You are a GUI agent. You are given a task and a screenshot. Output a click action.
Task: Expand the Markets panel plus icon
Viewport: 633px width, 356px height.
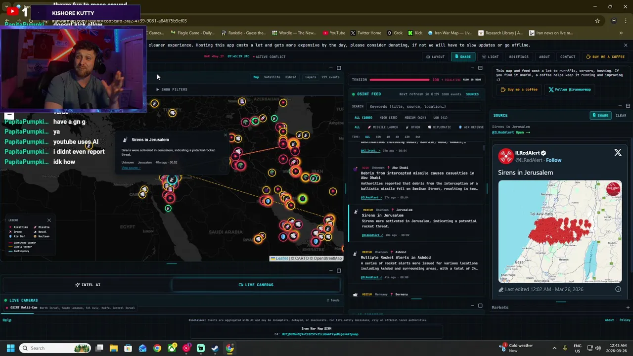click(x=628, y=308)
